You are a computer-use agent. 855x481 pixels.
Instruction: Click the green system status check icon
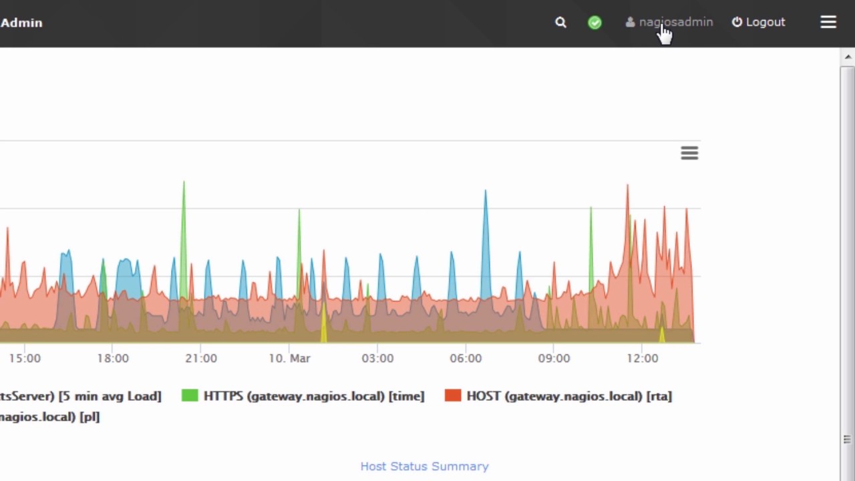click(594, 23)
